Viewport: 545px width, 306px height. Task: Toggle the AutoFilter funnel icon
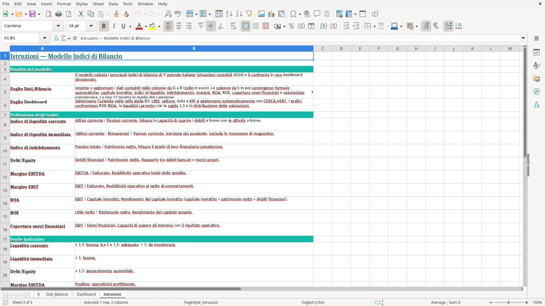pyautogui.click(x=249, y=14)
